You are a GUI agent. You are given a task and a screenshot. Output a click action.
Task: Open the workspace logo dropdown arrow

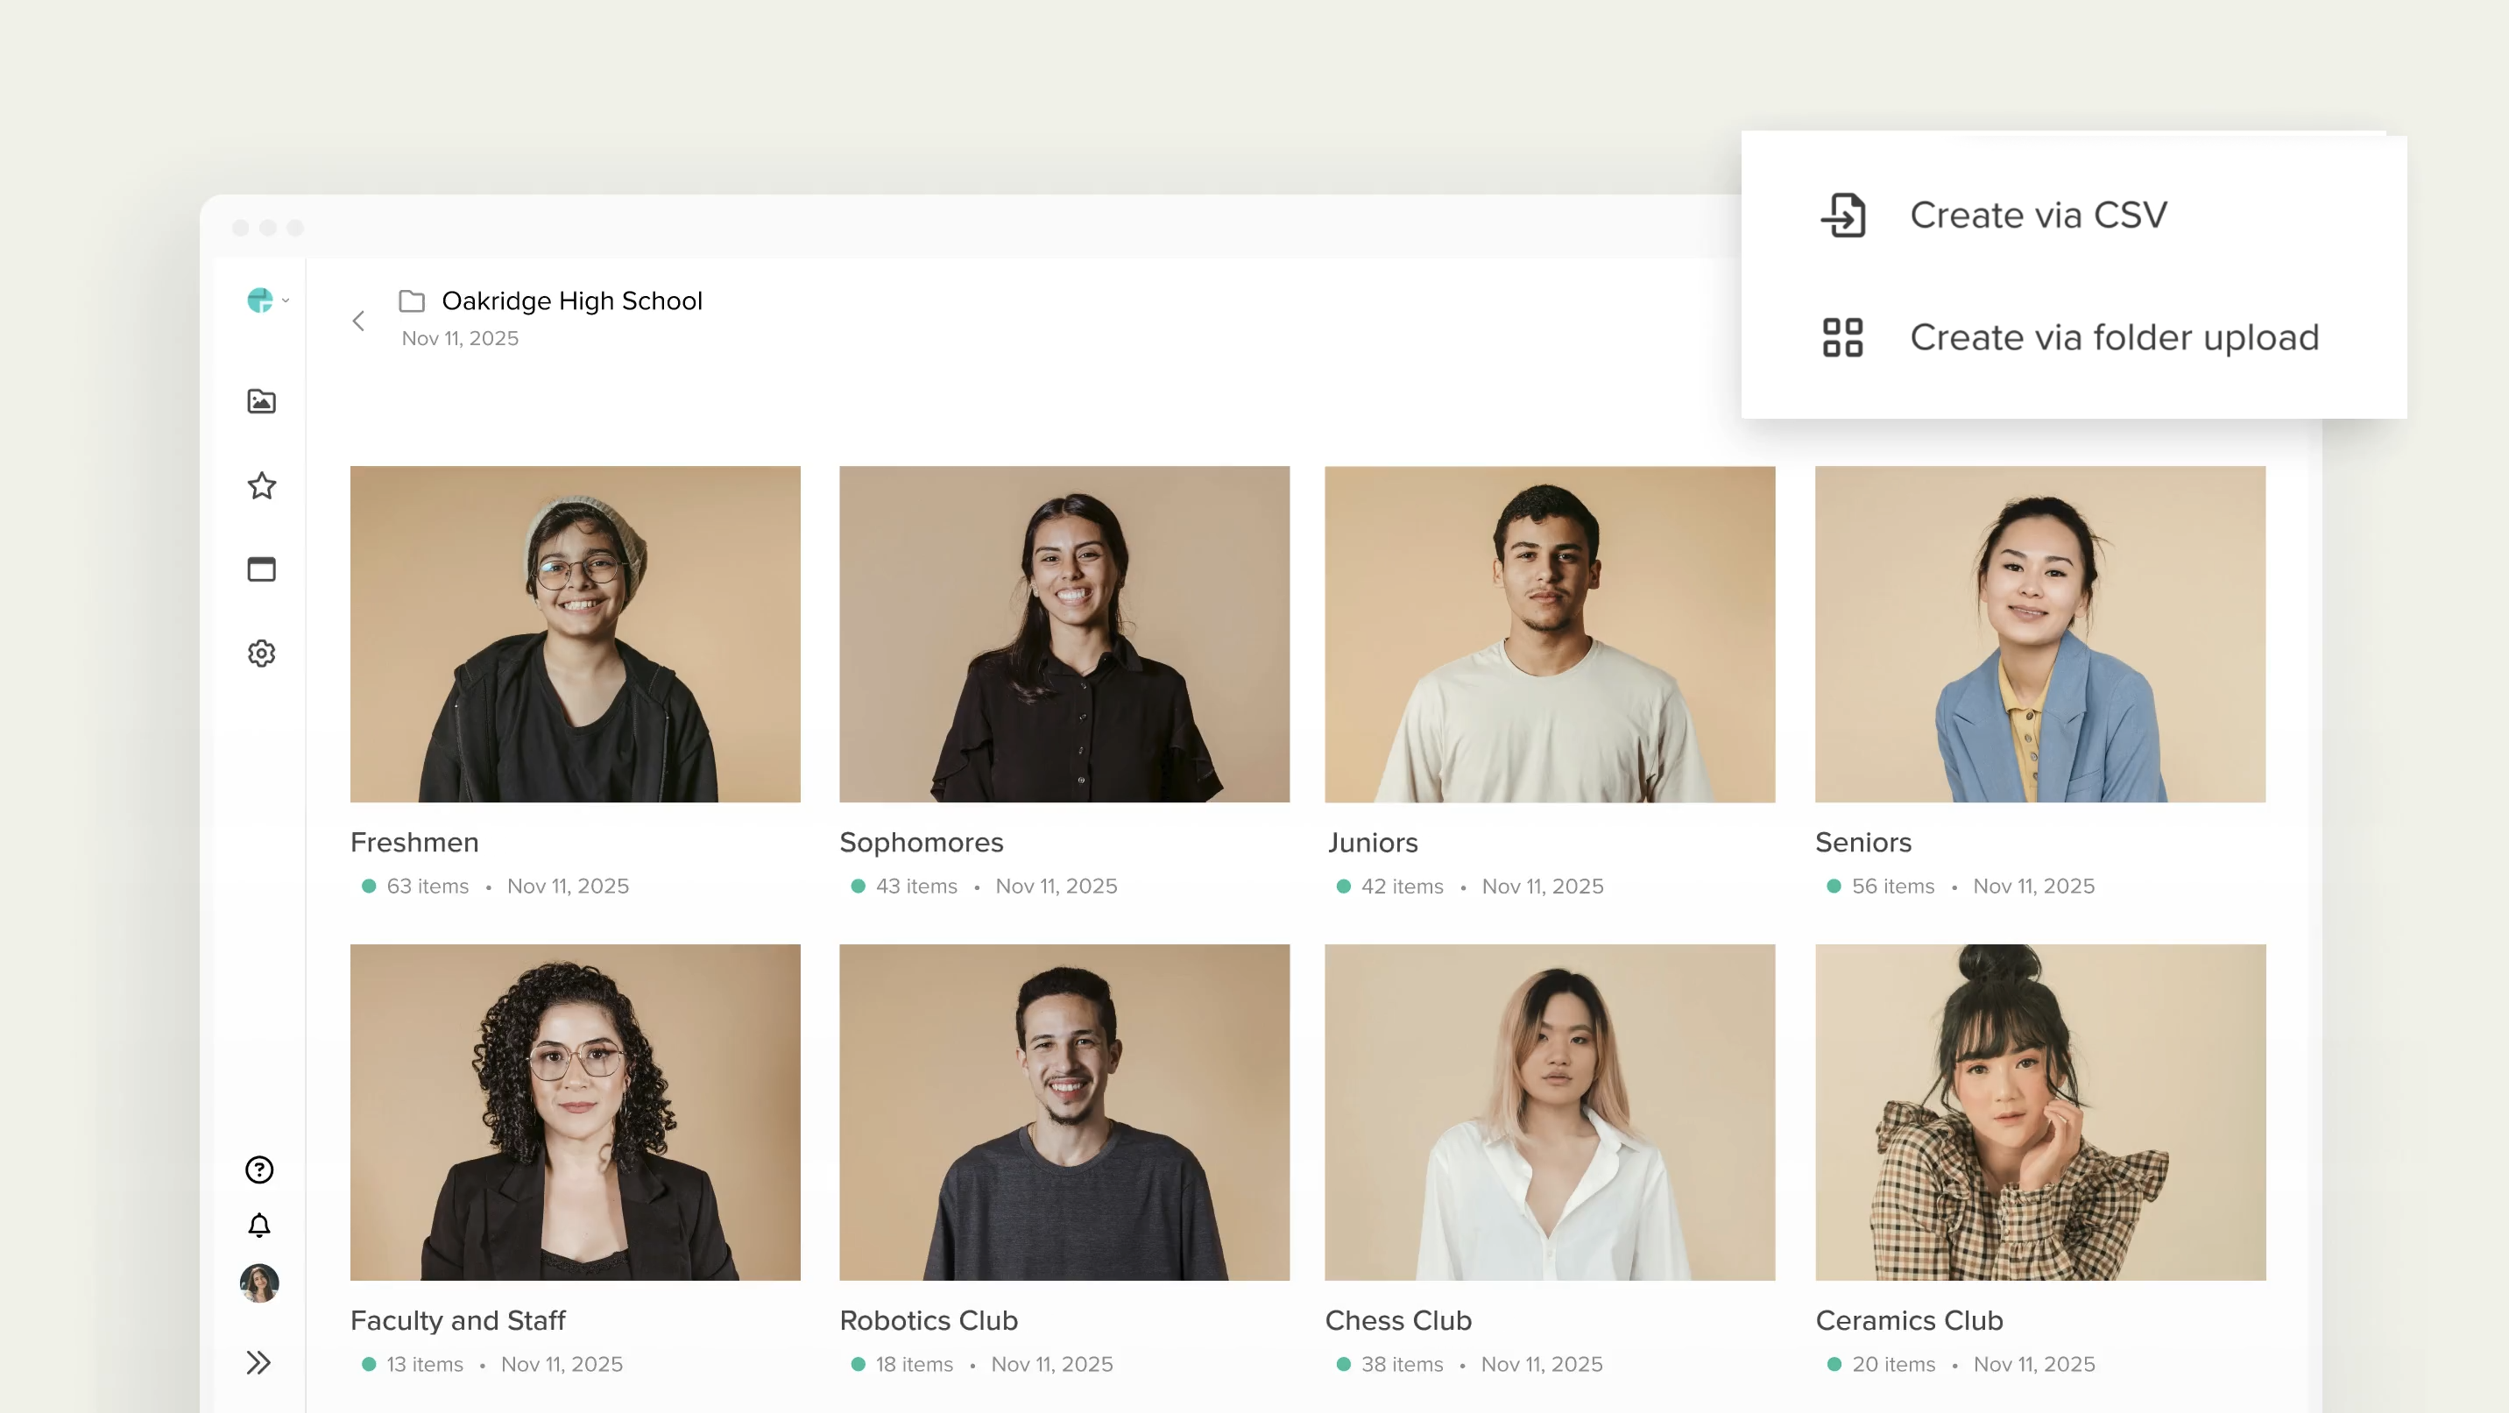click(286, 300)
